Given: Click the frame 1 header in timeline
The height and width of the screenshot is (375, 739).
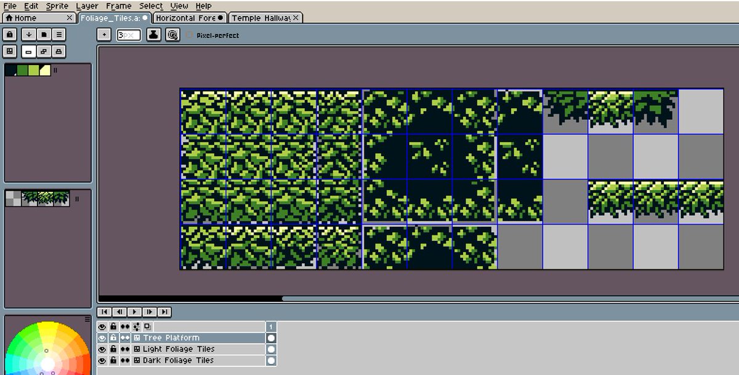Looking at the screenshot, I should pos(271,326).
